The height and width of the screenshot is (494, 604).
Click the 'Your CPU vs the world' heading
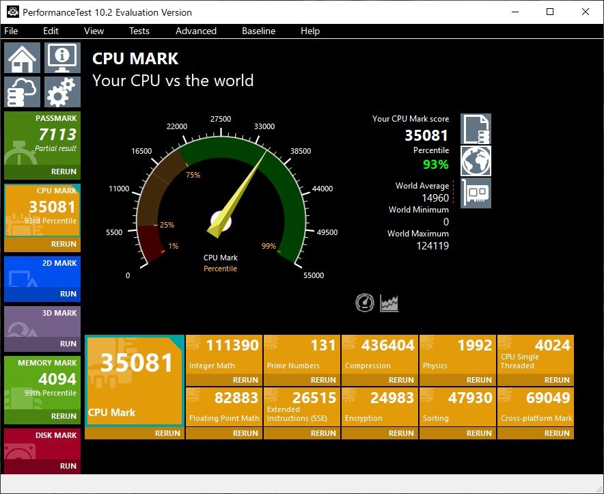(x=173, y=81)
